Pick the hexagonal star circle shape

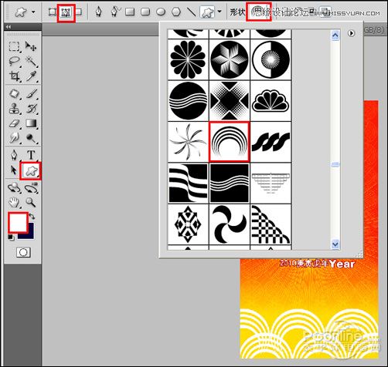[230, 59]
